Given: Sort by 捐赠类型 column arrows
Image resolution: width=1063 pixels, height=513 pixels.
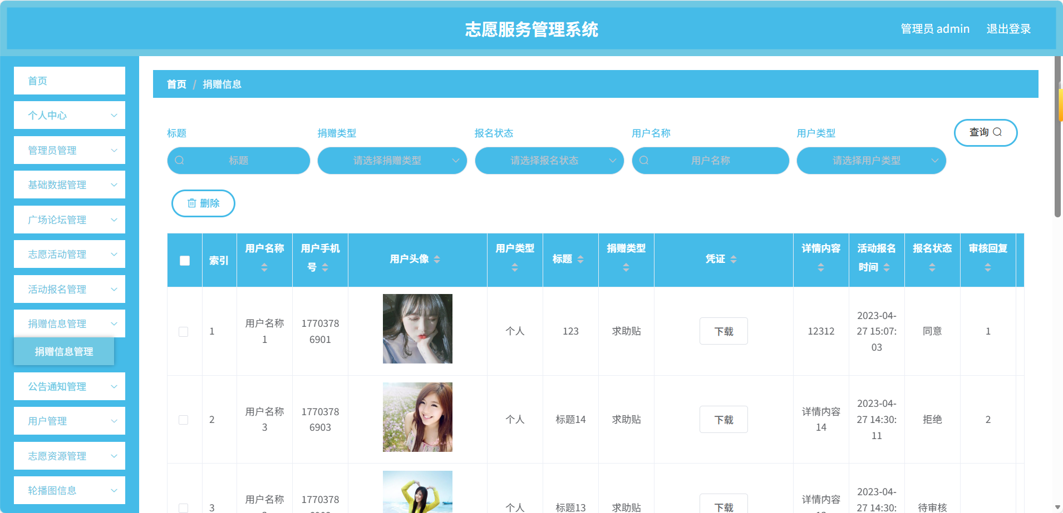Looking at the screenshot, I should [x=626, y=267].
